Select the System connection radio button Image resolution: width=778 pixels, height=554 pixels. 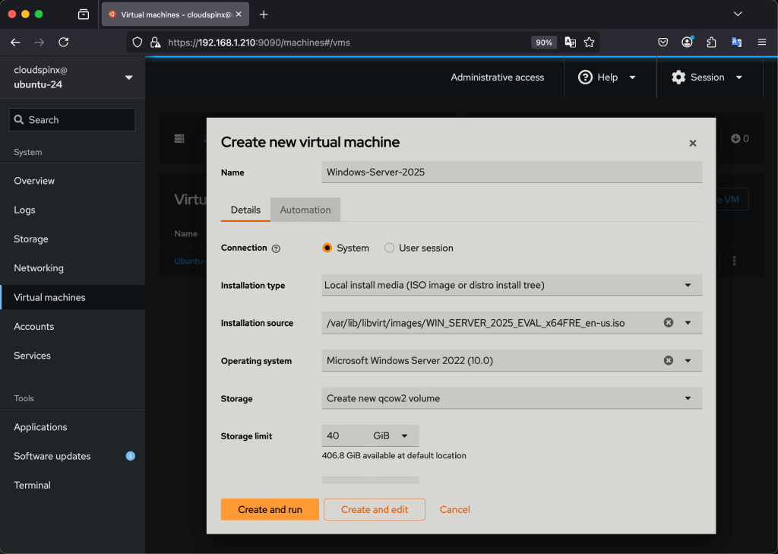coord(327,248)
